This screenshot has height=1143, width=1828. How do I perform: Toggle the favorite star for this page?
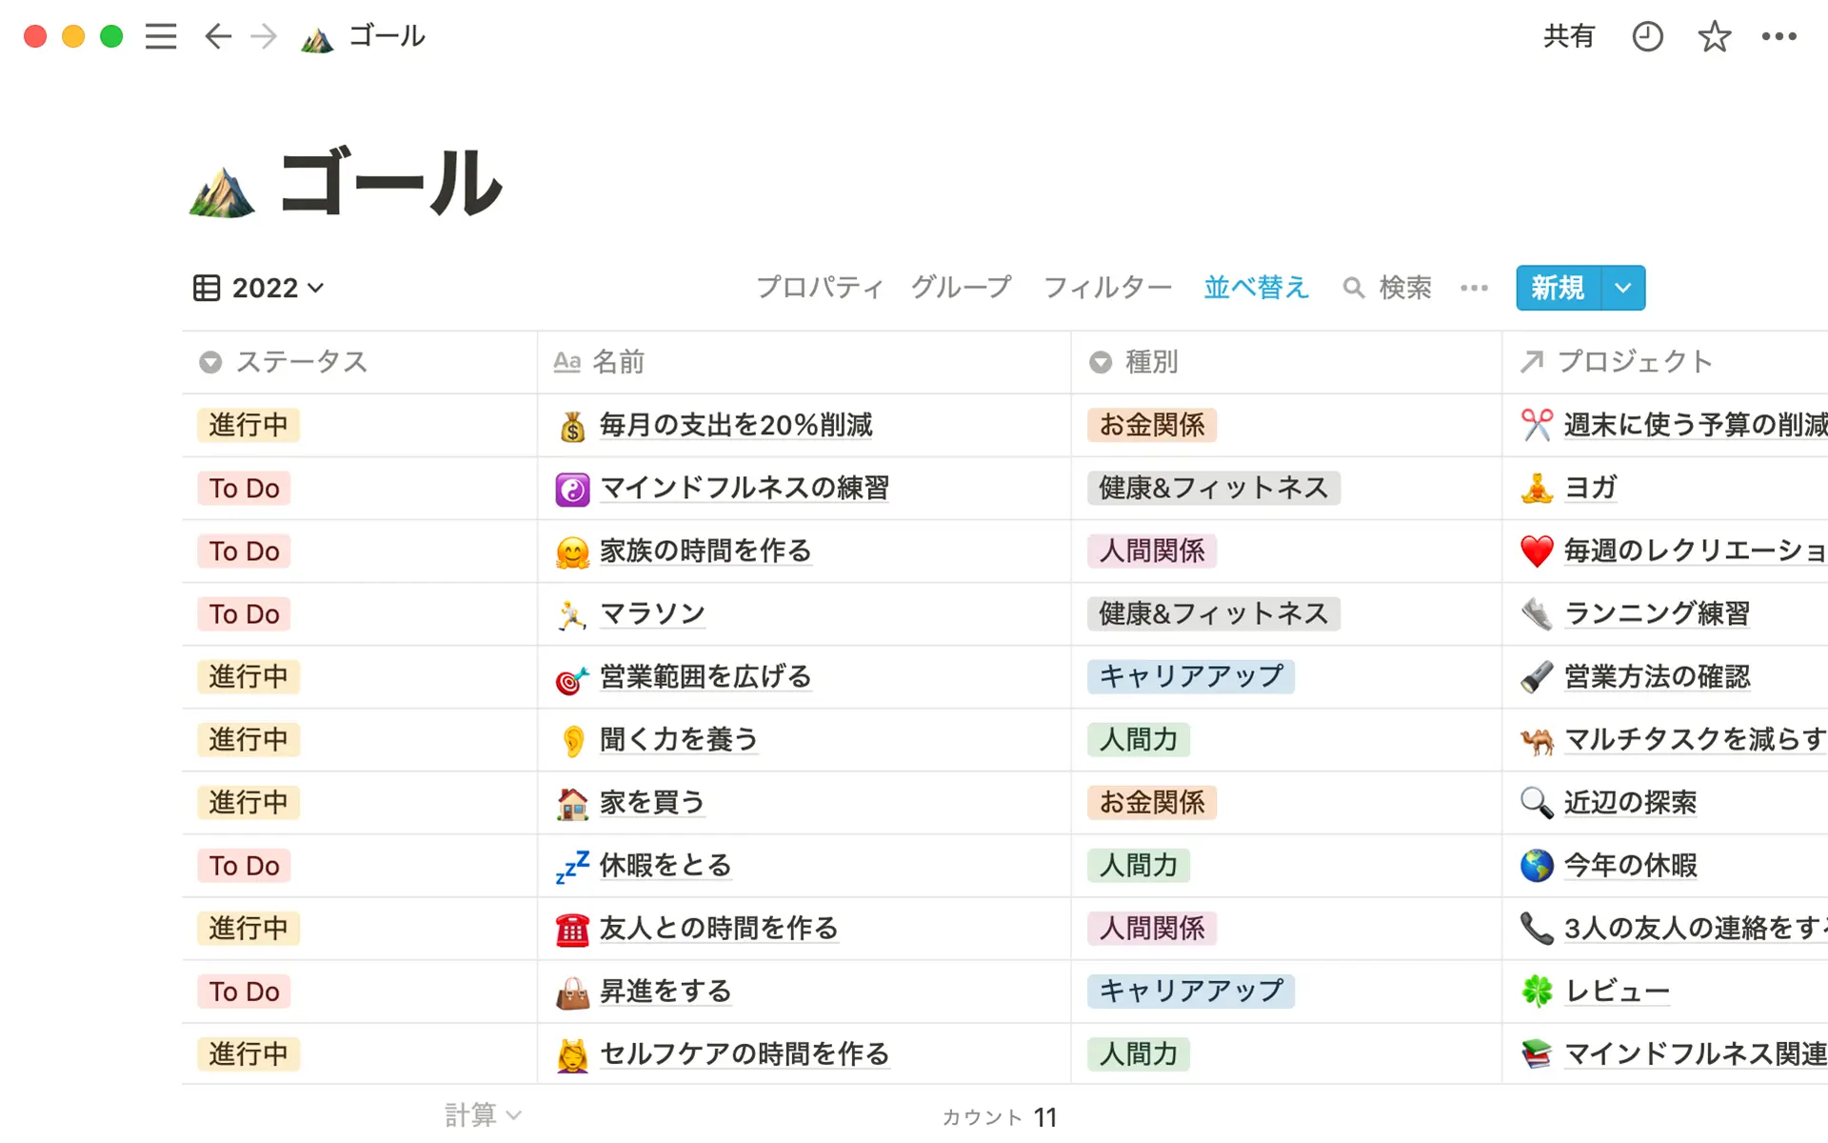[x=1713, y=36]
